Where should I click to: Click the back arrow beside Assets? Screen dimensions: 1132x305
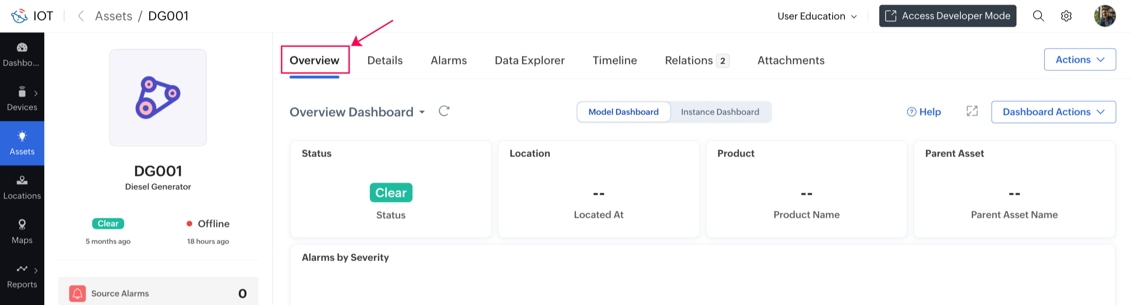coord(81,16)
